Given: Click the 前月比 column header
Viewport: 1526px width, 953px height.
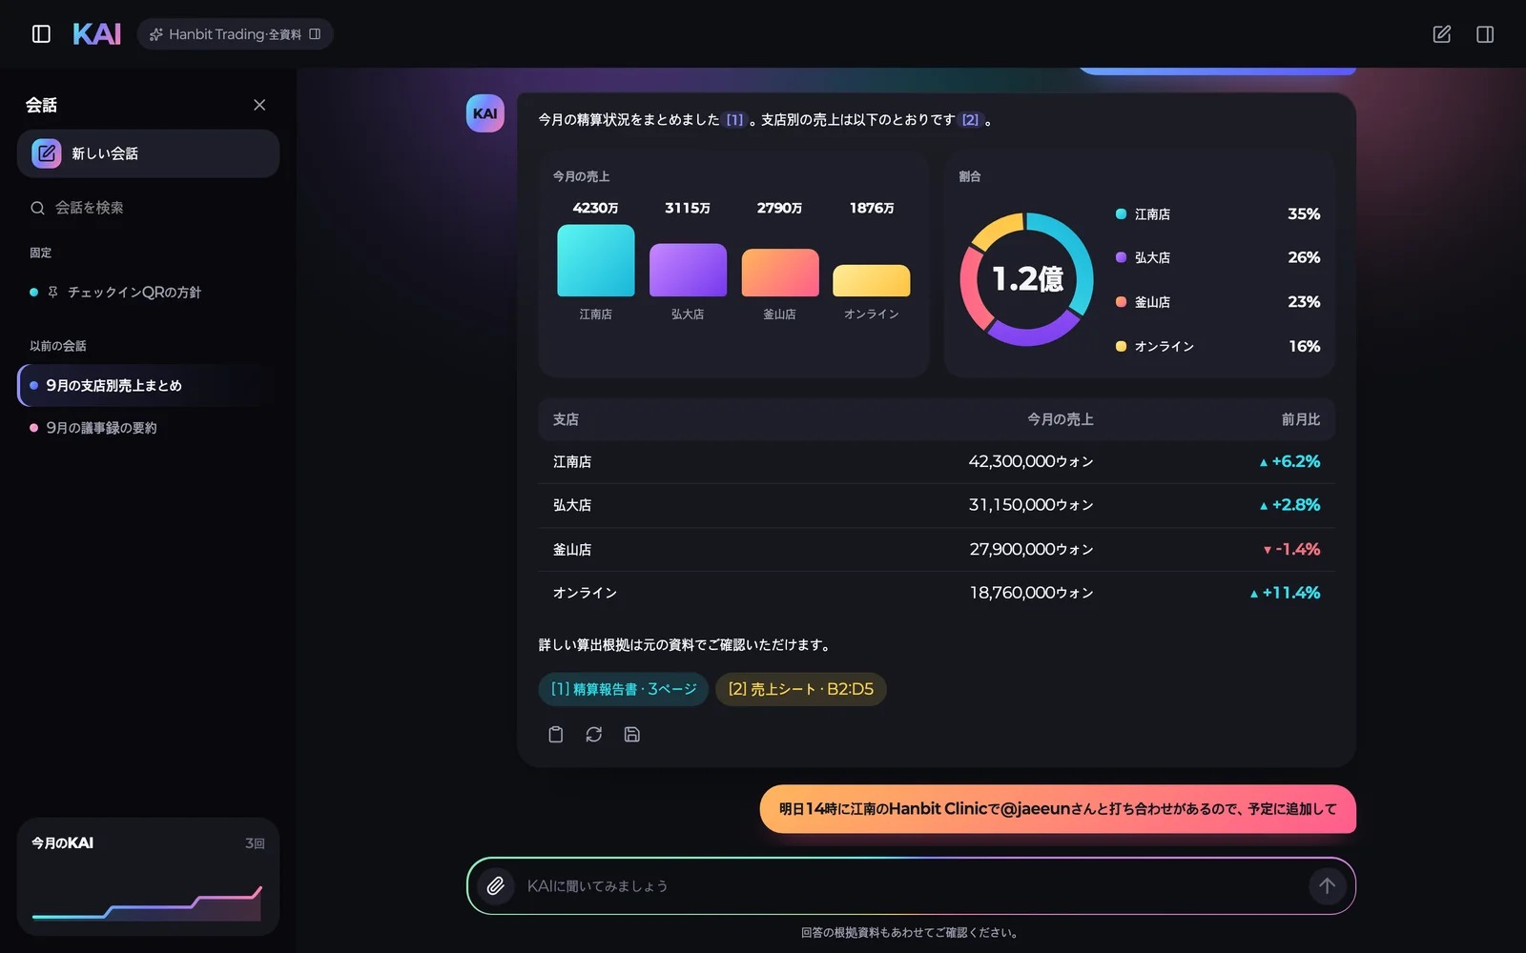Looking at the screenshot, I should click(x=1301, y=419).
